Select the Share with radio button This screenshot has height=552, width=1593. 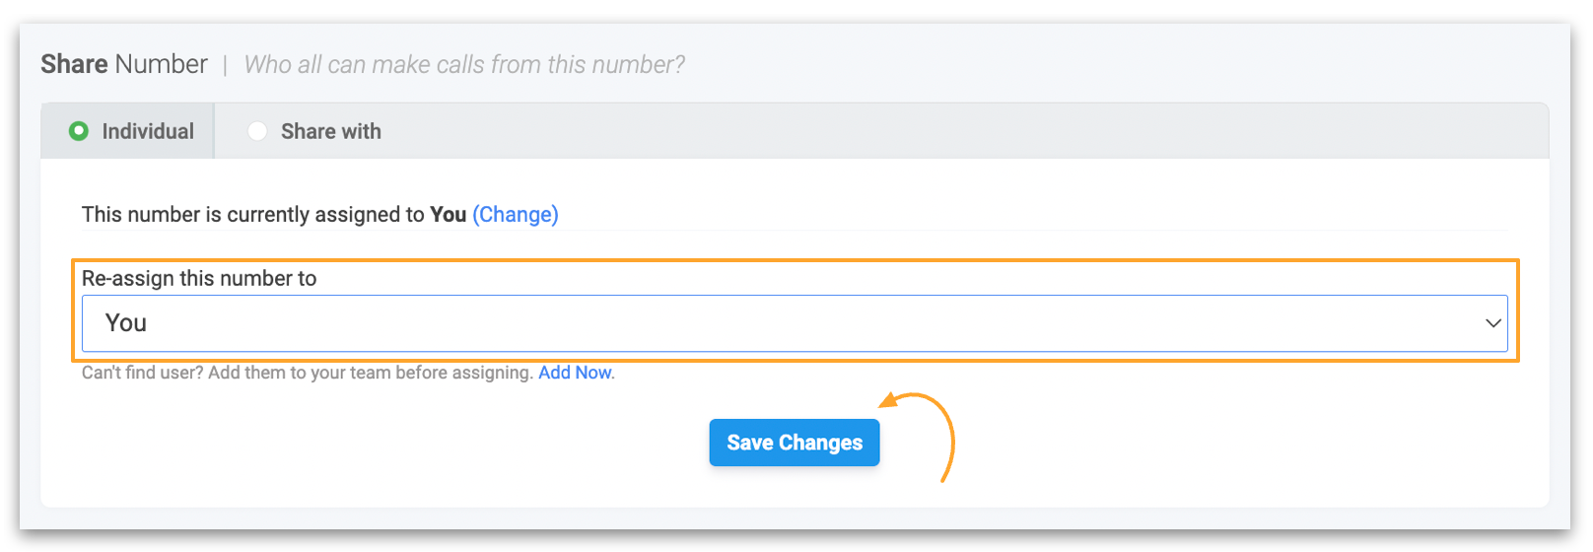pyautogui.click(x=257, y=131)
